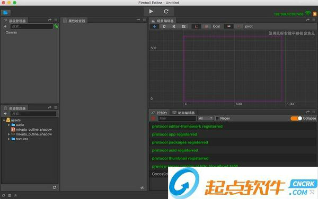
Task: Reload the preview with the refresh arrow
Action: click(166, 12)
